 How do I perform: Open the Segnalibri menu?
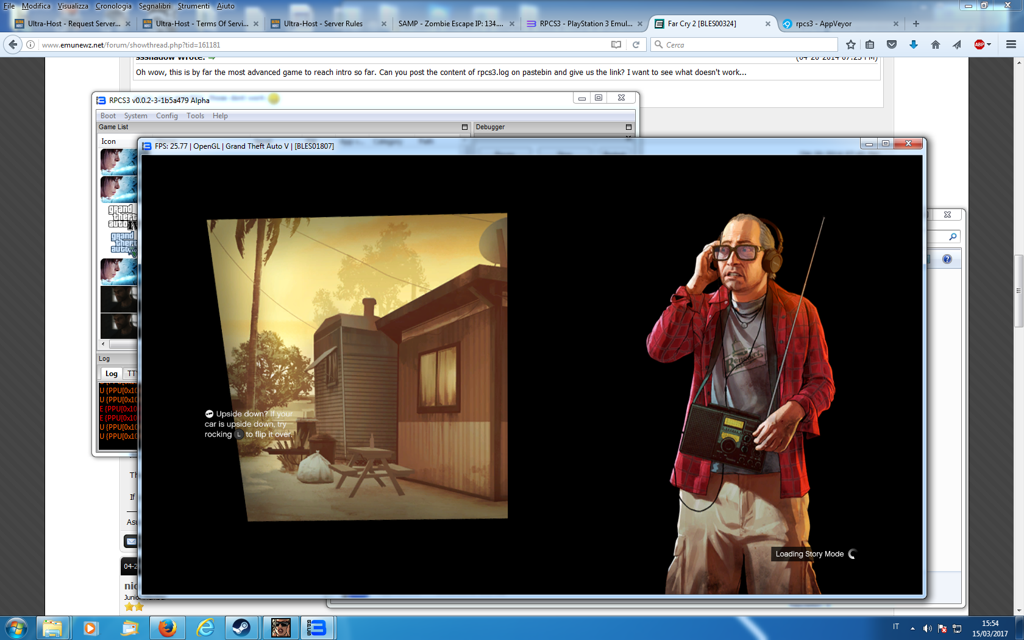(x=155, y=6)
